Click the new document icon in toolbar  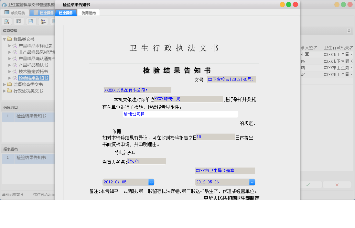pyautogui.click(x=30, y=21)
